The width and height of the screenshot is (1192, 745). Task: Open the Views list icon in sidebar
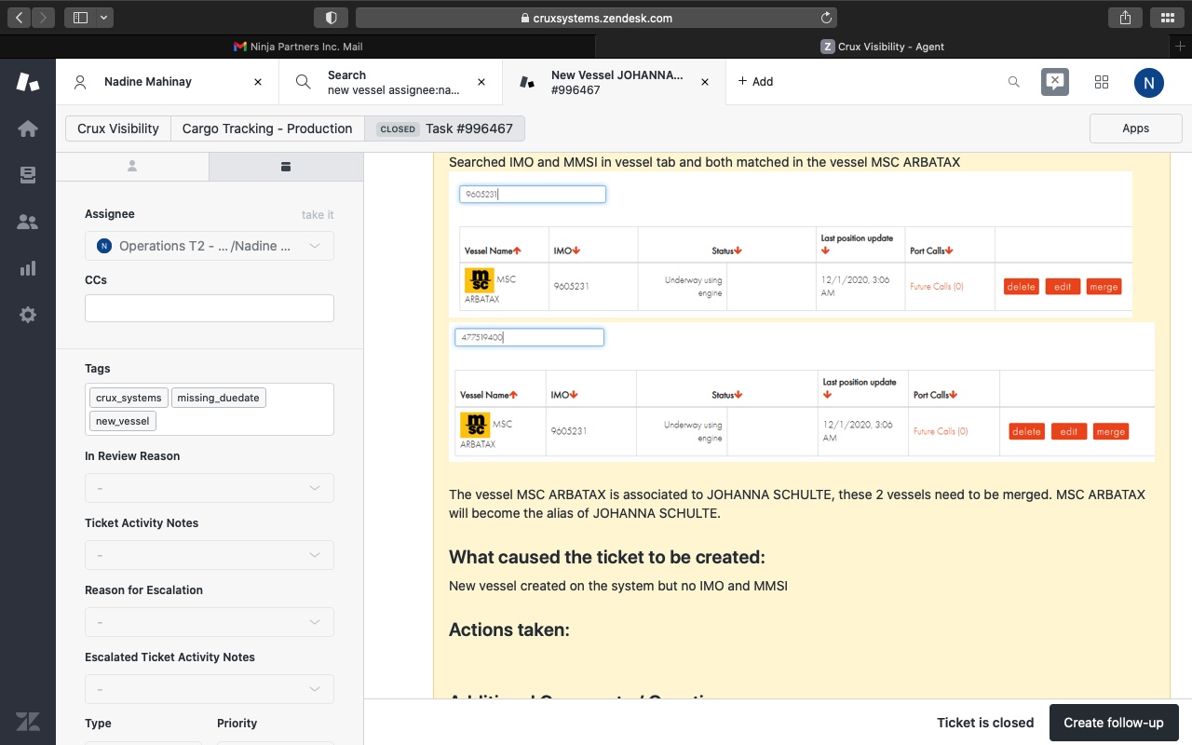28,175
